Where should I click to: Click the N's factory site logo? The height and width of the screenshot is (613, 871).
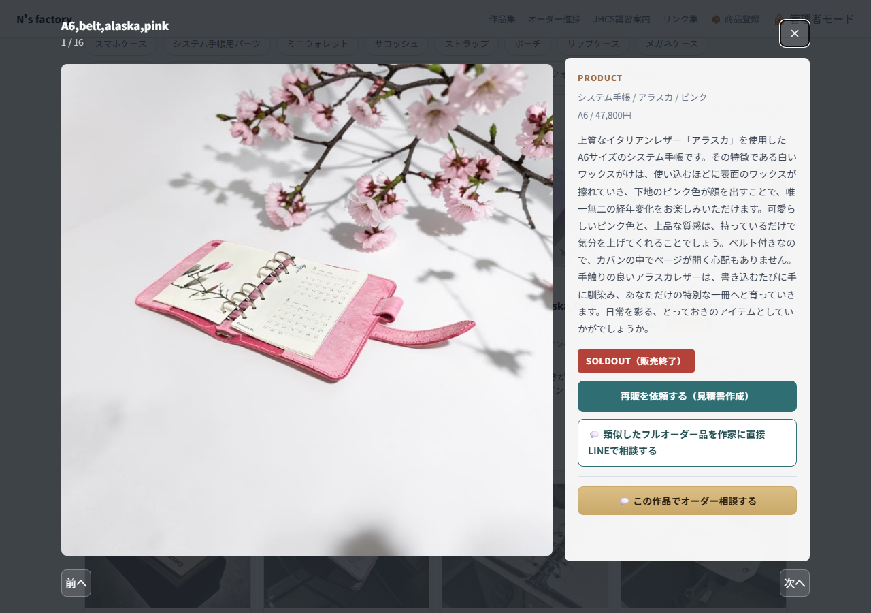click(x=44, y=19)
